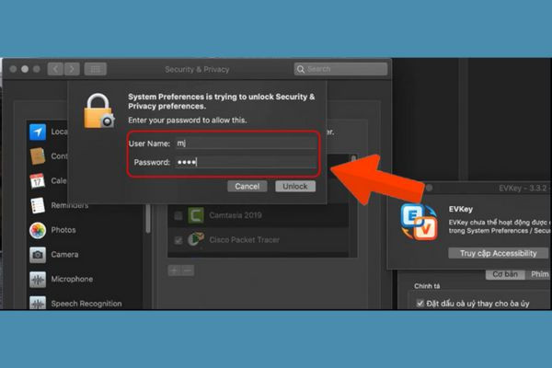Select the Cisco Packet Tracer app name
This screenshot has width=552, height=368.
coord(244,240)
